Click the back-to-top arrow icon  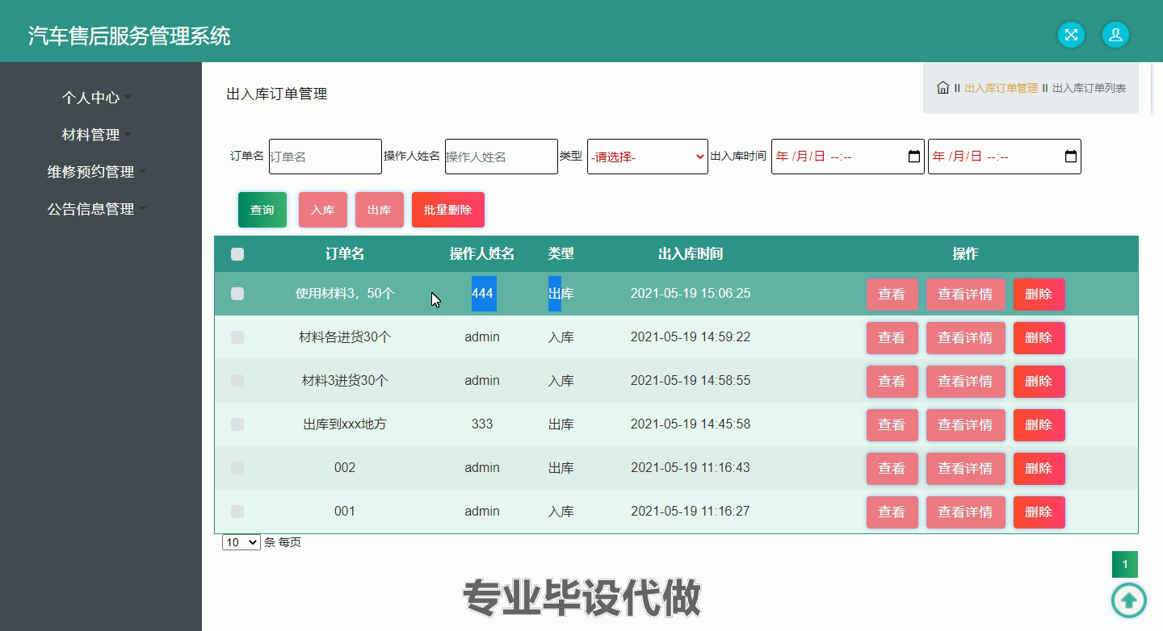pyautogui.click(x=1129, y=600)
